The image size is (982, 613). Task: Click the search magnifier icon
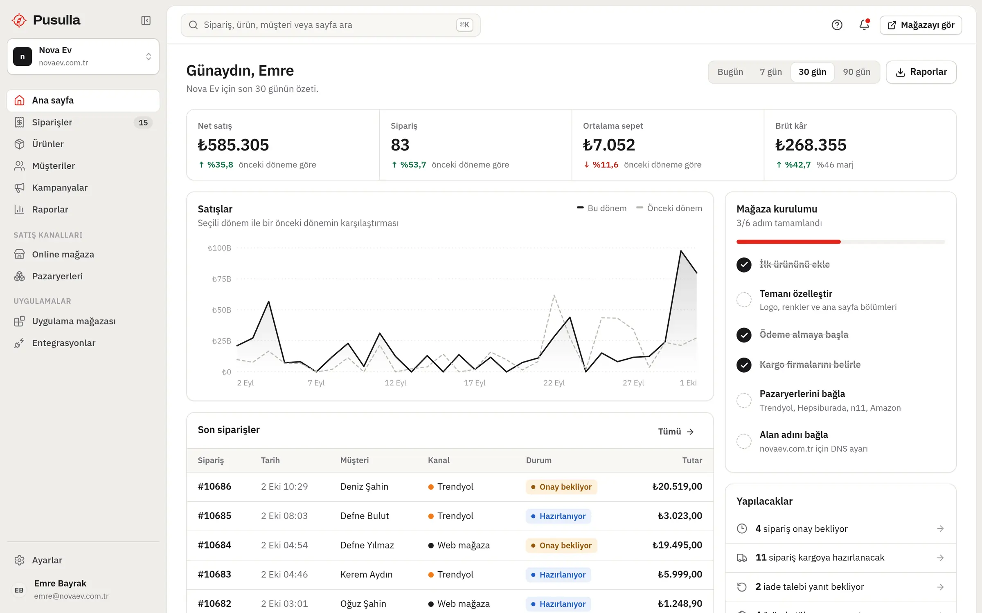pos(193,25)
